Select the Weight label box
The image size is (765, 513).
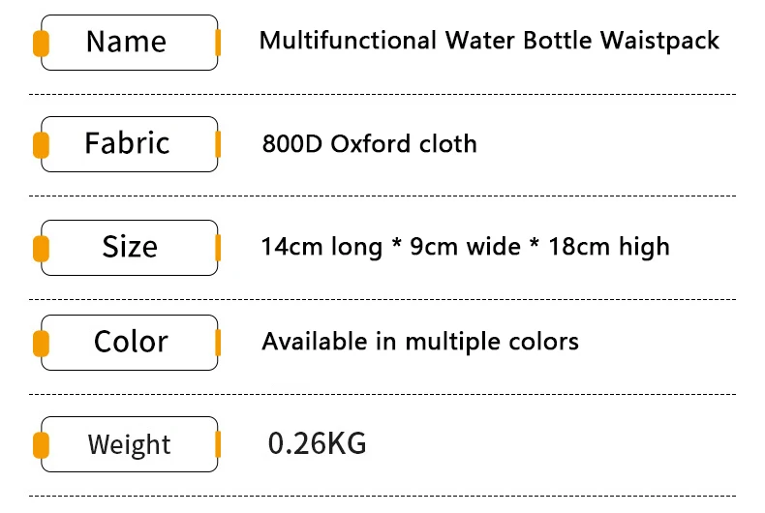129,445
